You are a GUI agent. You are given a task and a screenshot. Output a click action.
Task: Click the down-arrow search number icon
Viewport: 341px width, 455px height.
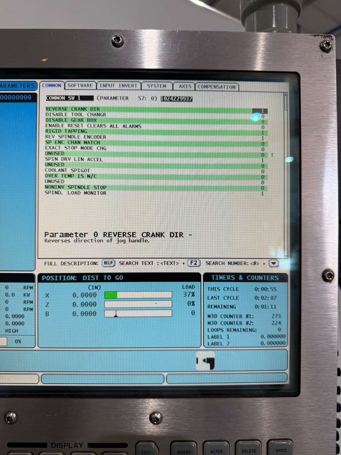click(x=274, y=263)
